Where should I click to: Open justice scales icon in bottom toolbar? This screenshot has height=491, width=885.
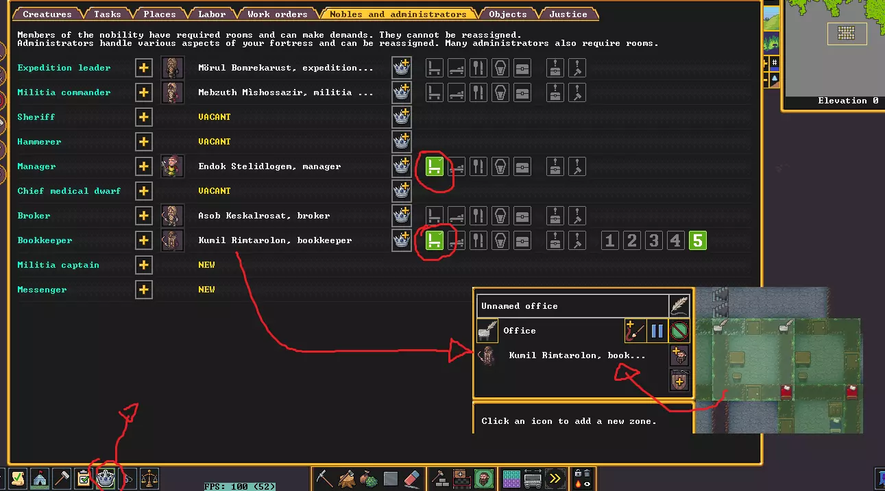[149, 478]
